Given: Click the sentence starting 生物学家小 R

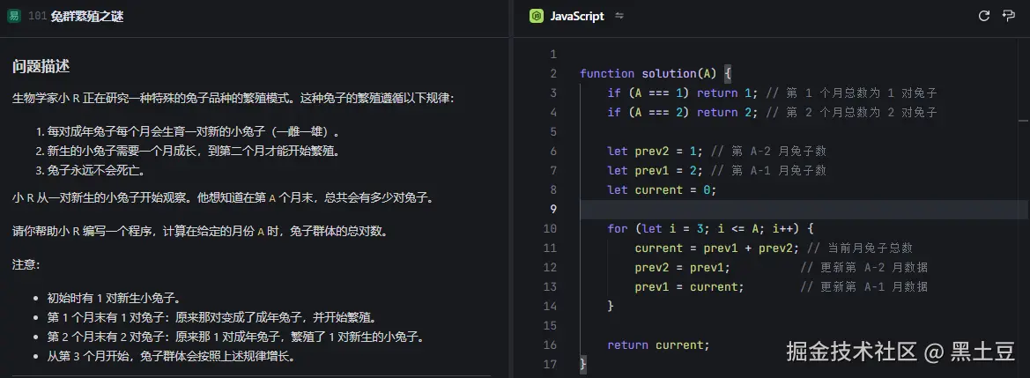Looking at the screenshot, I should point(233,98).
